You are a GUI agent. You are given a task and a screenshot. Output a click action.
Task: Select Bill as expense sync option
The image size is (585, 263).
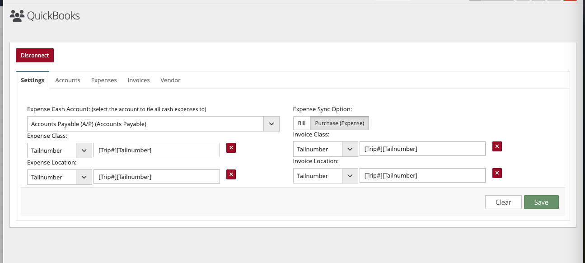(x=301, y=123)
